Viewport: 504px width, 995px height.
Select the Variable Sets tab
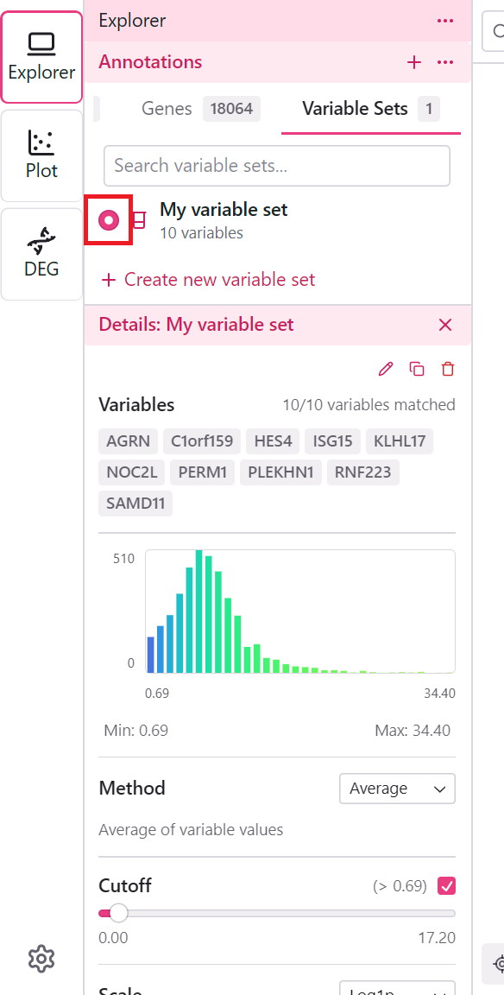coord(355,109)
